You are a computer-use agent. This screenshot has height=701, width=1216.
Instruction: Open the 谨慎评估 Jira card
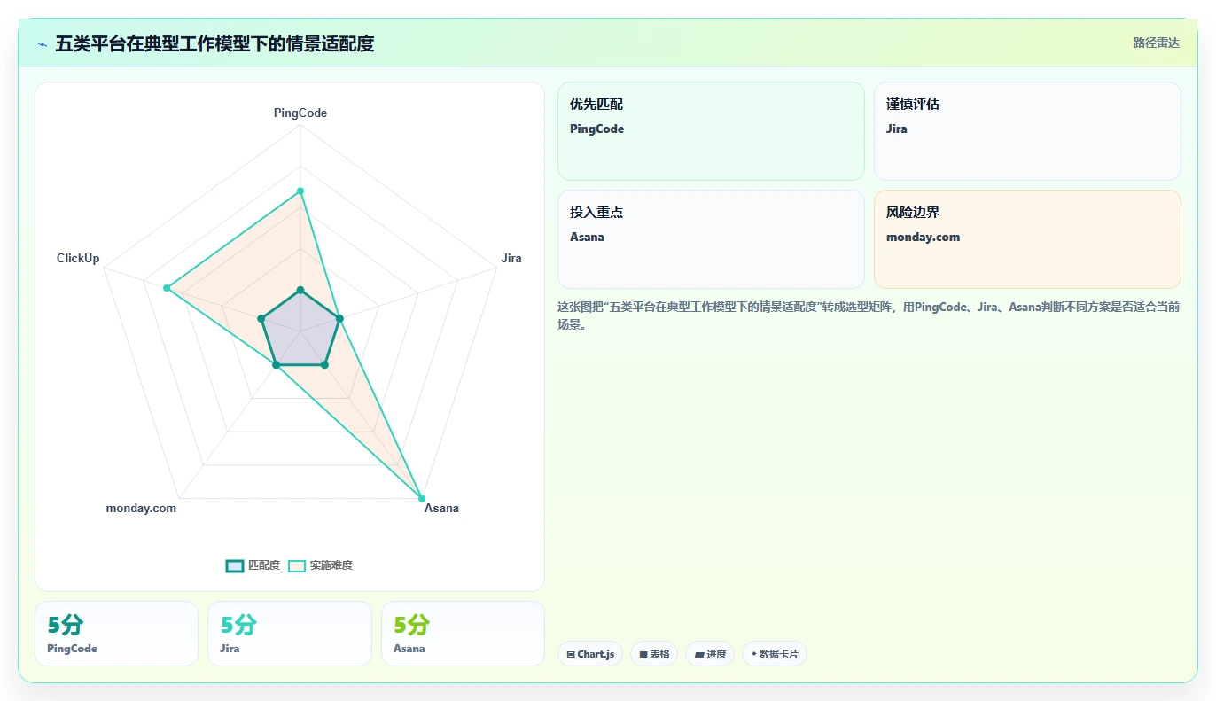tap(1027, 131)
